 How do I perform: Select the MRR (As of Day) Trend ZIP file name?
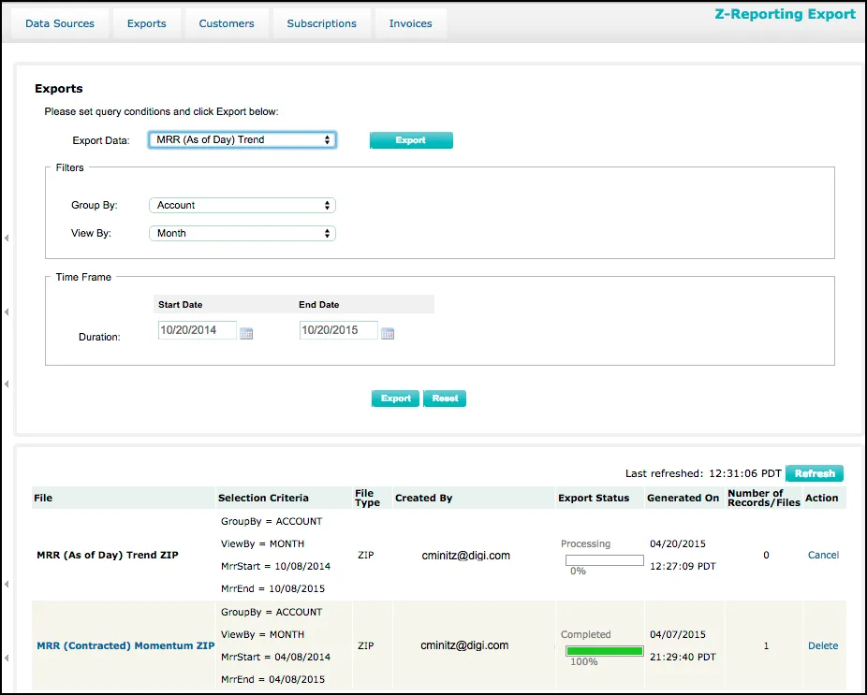(108, 555)
